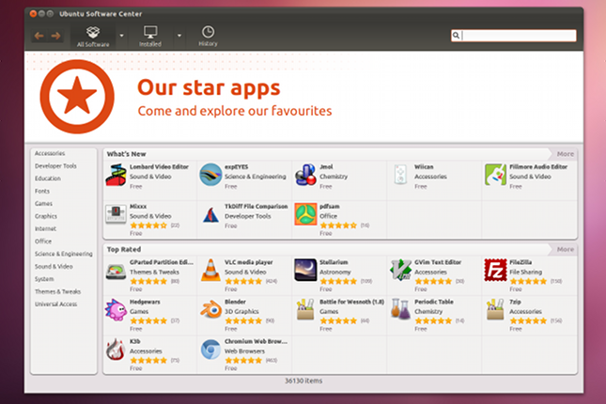
Task: Open the FileZilla app icon
Action: (495, 271)
